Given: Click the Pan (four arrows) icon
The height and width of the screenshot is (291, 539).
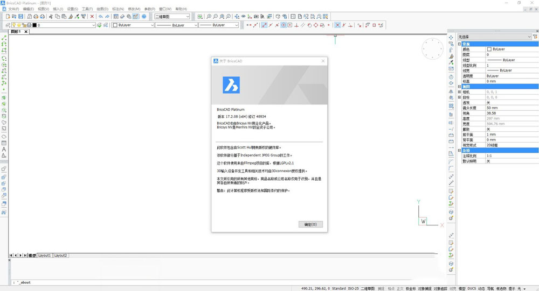Looking at the screenshot, I should [237, 17].
